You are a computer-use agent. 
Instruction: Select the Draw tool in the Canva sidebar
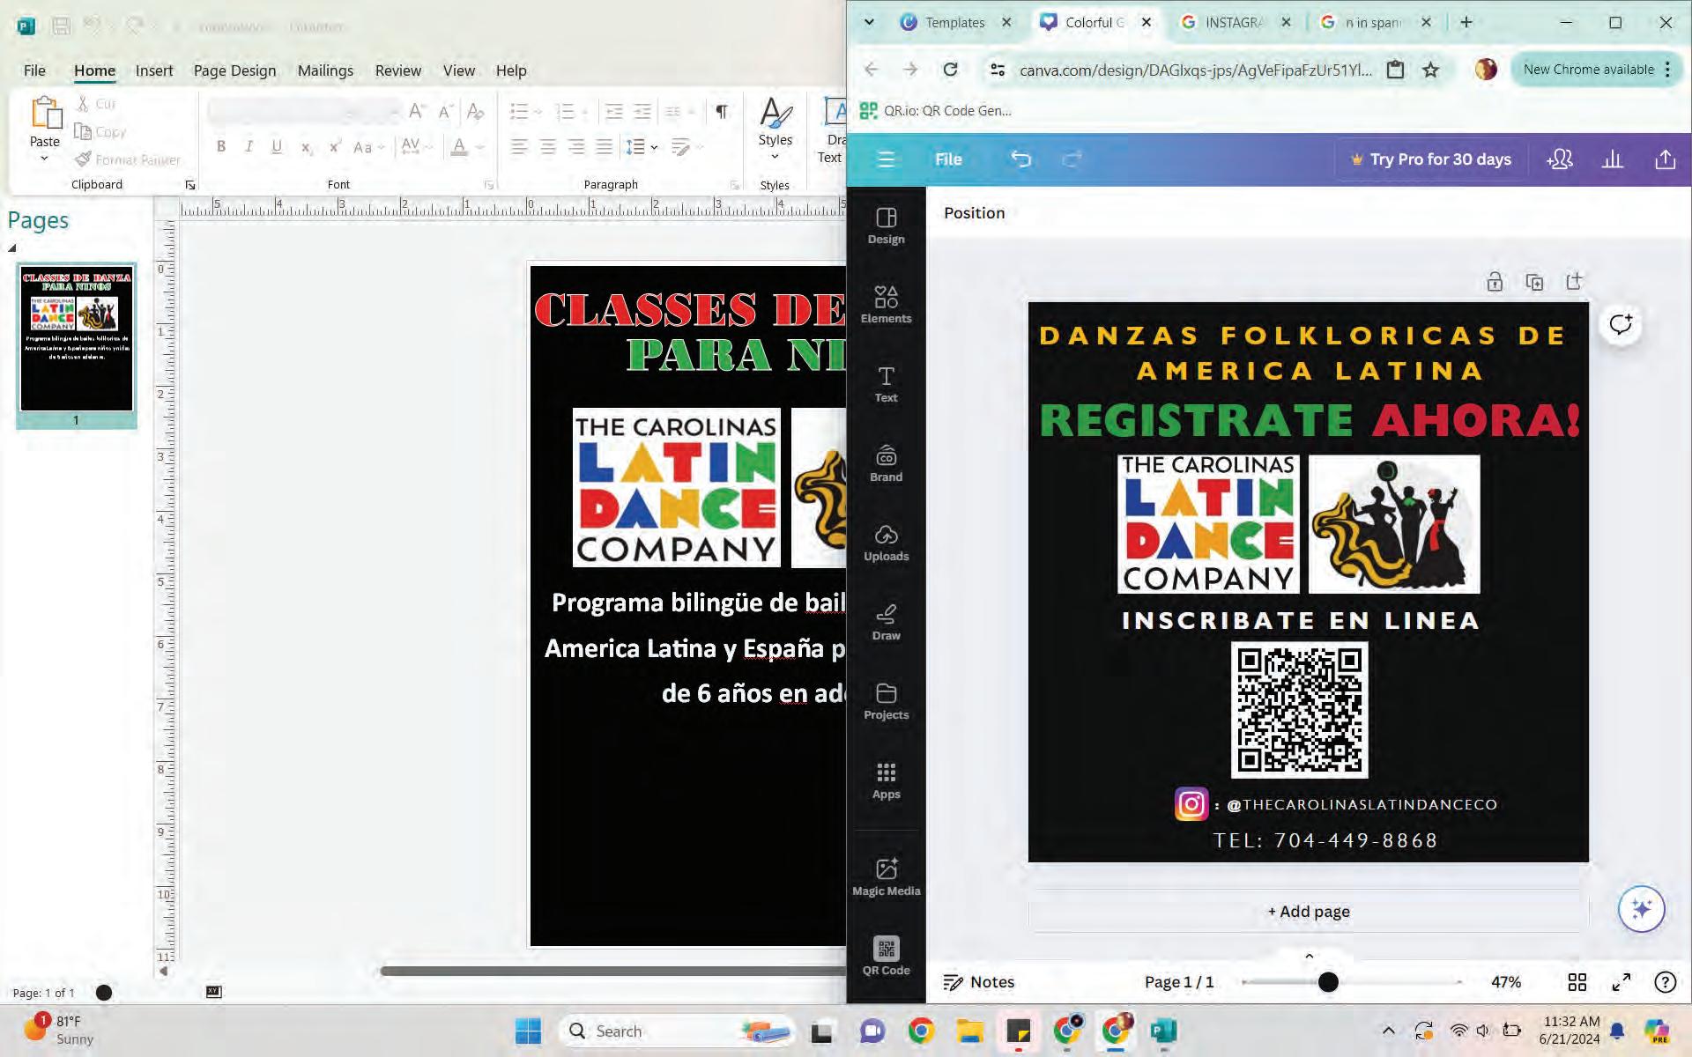[x=886, y=621]
